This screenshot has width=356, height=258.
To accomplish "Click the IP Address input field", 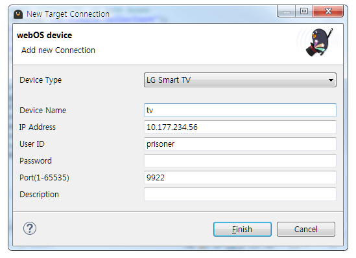I will point(240,127).
